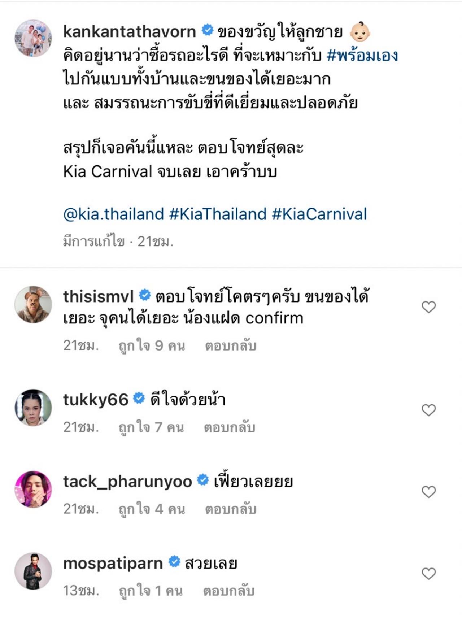Tap the heart next to tack_pharunyoo's comment
The width and height of the screenshot is (462, 622).
(428, 492)
